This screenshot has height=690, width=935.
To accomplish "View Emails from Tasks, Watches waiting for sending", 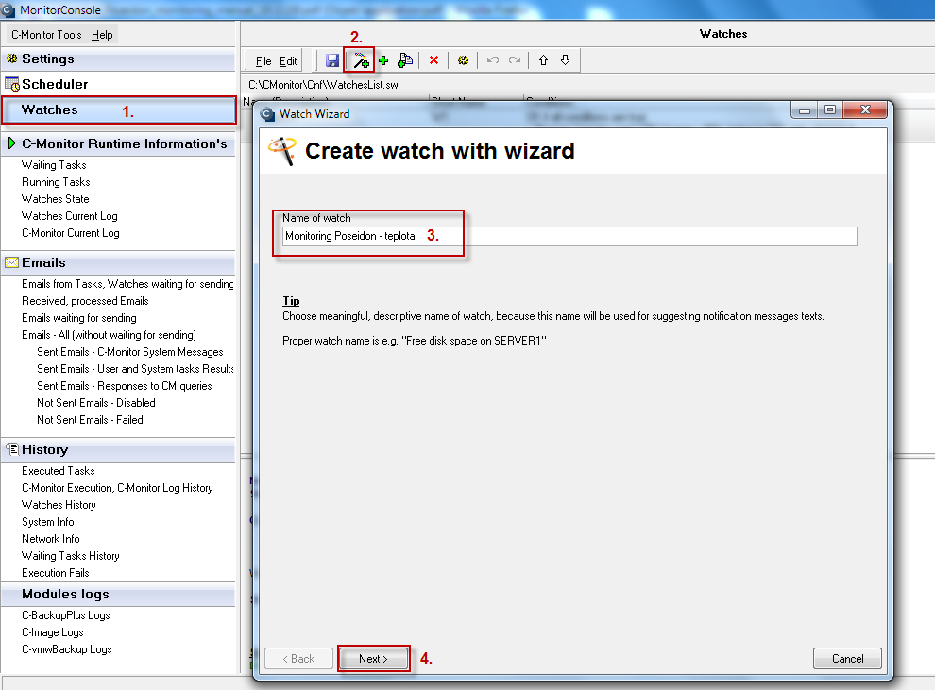I will click(127, 284).
